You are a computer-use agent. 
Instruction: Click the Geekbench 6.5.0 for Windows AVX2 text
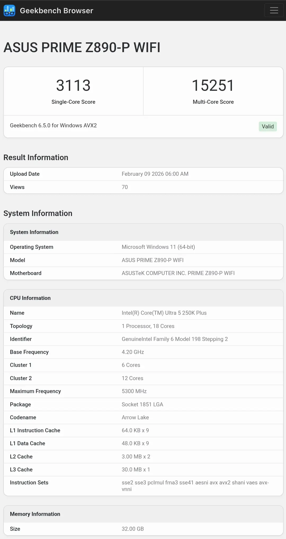(x=53, y=125)
